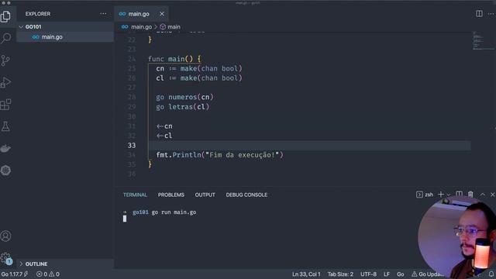Switch to the Problems panel tab
496x279 pixels.
[x=171, y=195]
